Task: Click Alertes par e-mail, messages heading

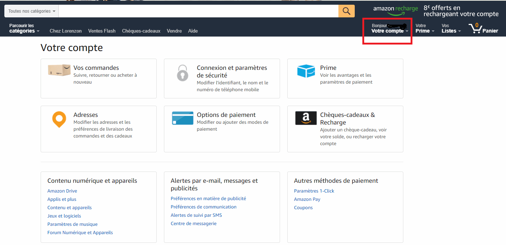Action: [x=214, y=185]
